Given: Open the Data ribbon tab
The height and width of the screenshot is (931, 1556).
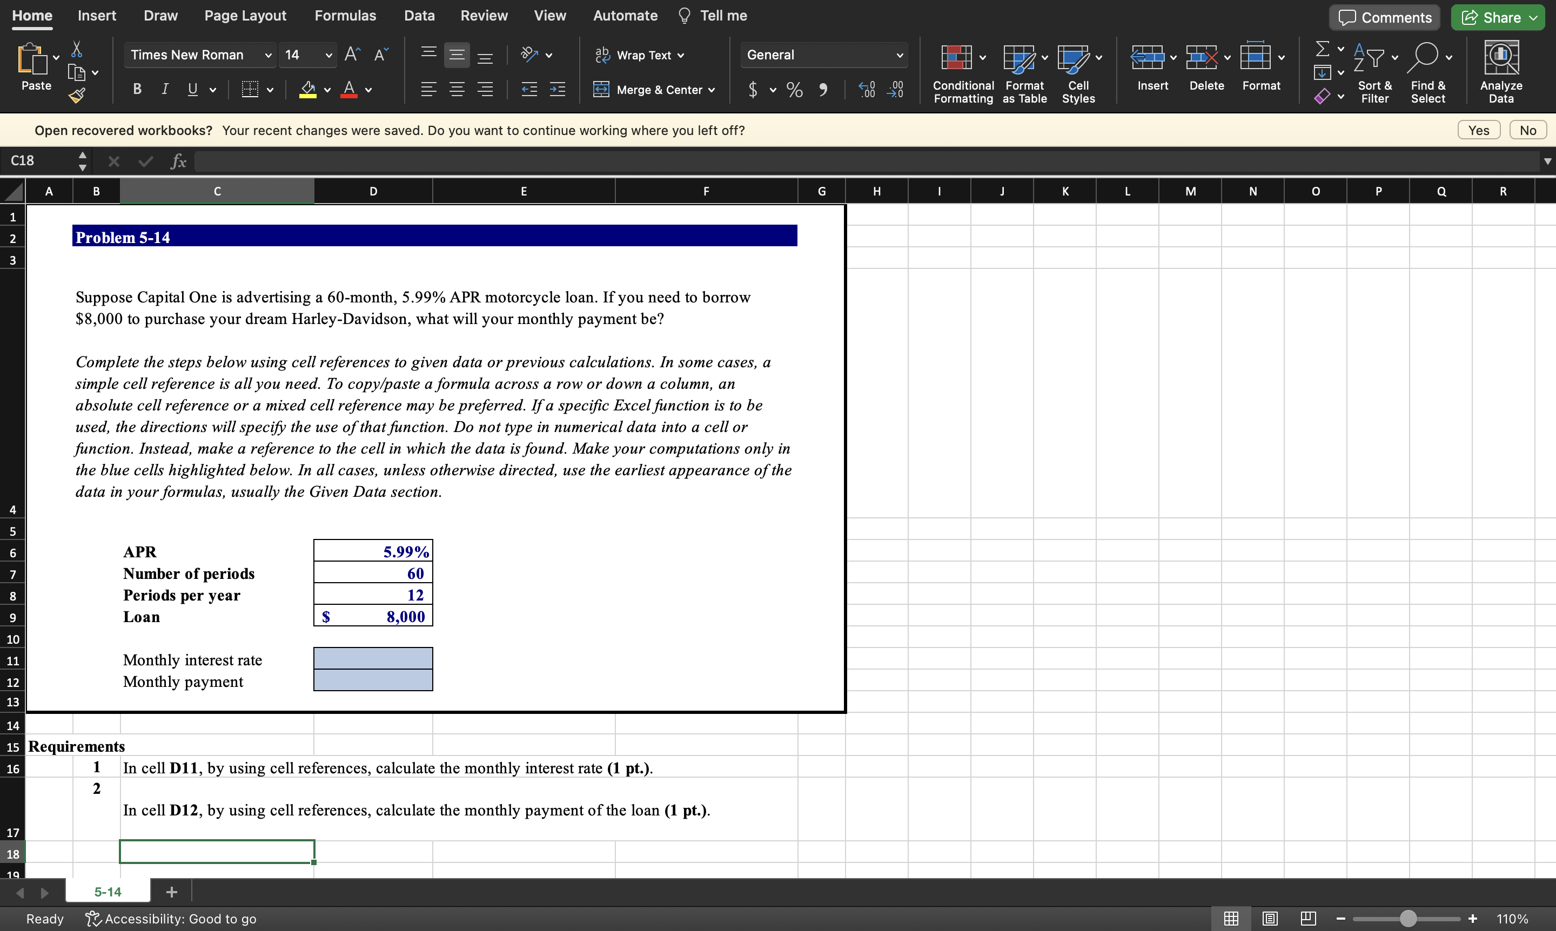Looking at the screenshot, I should tap(419, 16).
